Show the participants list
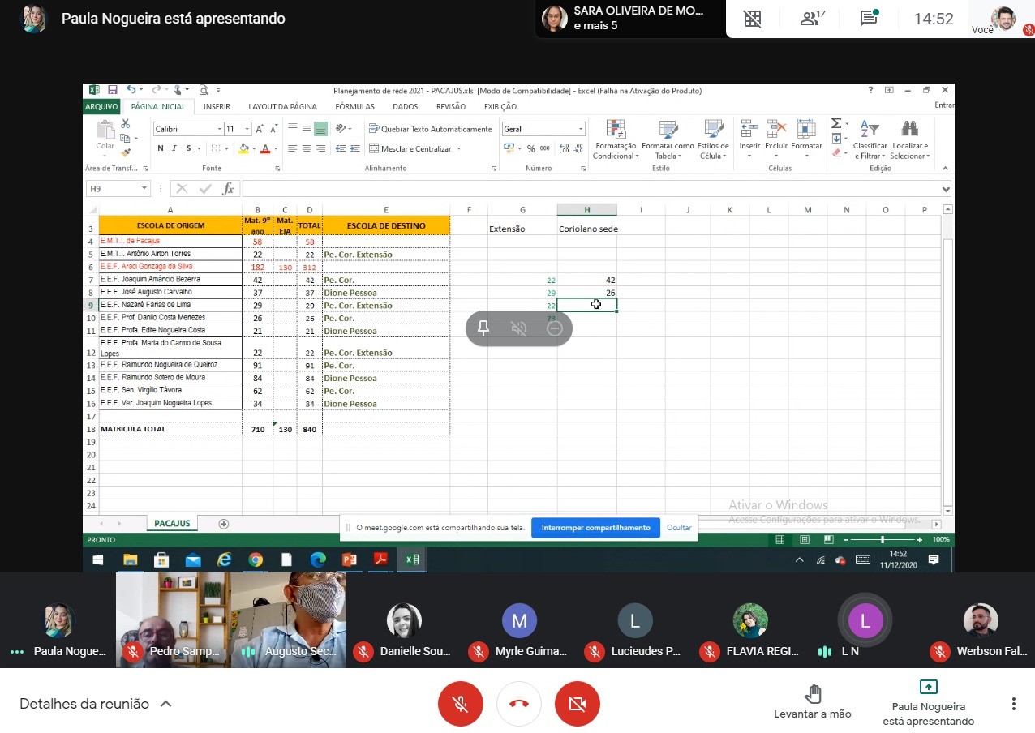1035x733 pixels. pyautogui.click(x=812, y=19)
